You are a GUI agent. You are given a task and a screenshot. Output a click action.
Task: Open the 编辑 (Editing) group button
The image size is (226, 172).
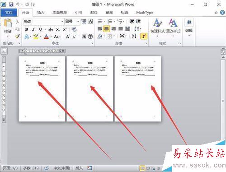point(189,28)
